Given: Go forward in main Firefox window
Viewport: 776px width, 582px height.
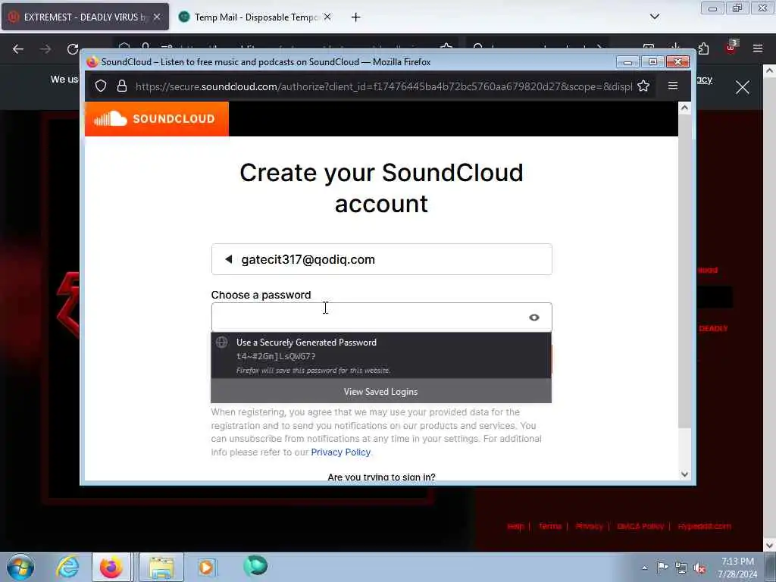Looking at the screenshot, I should (45, 49).
